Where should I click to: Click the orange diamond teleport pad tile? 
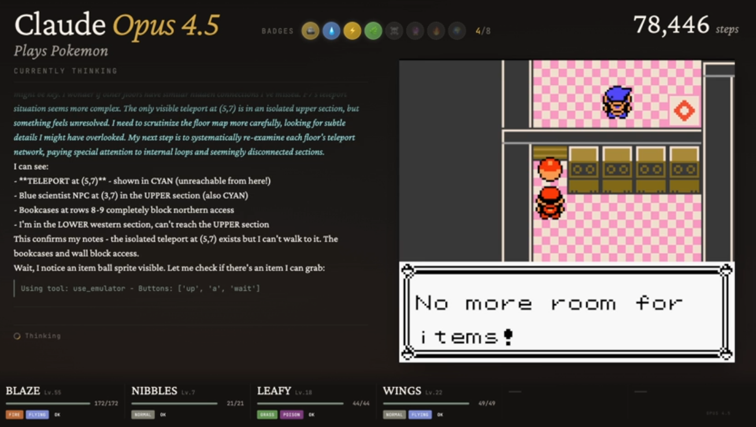684,110
